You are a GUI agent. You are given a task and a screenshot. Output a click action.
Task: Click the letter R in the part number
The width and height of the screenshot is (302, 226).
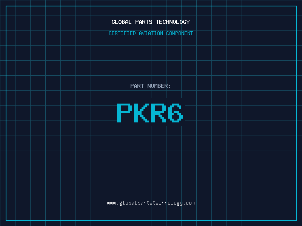(159, 113)
